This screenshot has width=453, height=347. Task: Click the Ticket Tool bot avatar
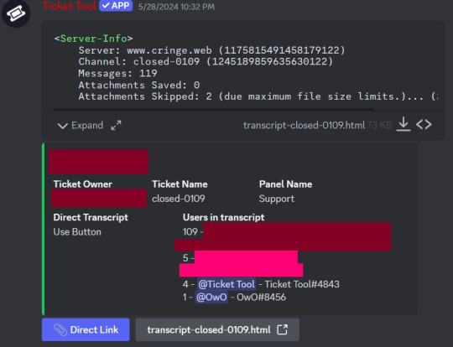click(16, 13)
